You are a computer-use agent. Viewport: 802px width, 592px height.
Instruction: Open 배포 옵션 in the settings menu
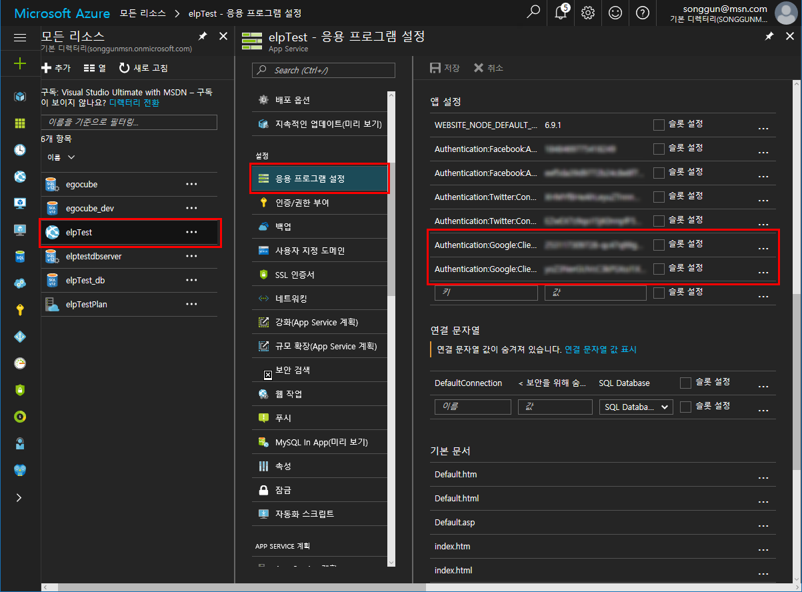click(x=320, y=100)
